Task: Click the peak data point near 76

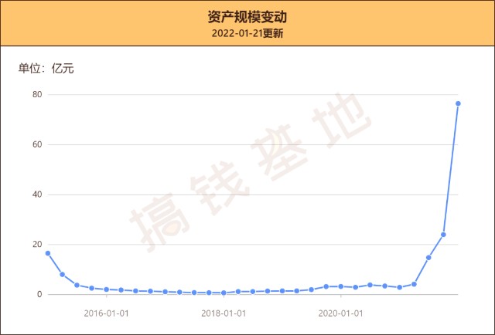Action: coord(458,103)
